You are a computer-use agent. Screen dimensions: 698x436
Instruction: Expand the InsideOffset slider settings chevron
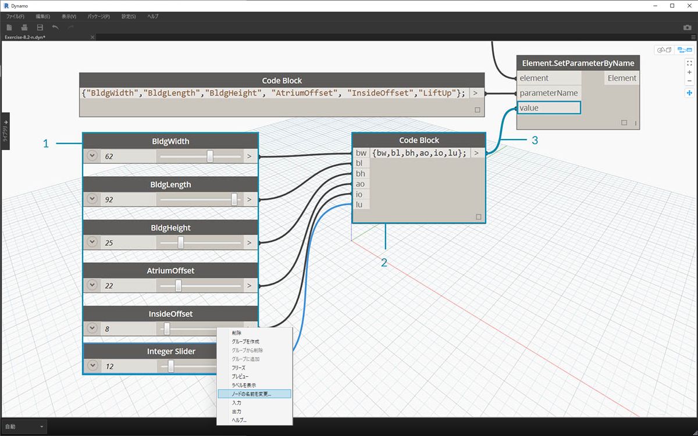click(92, 328)
